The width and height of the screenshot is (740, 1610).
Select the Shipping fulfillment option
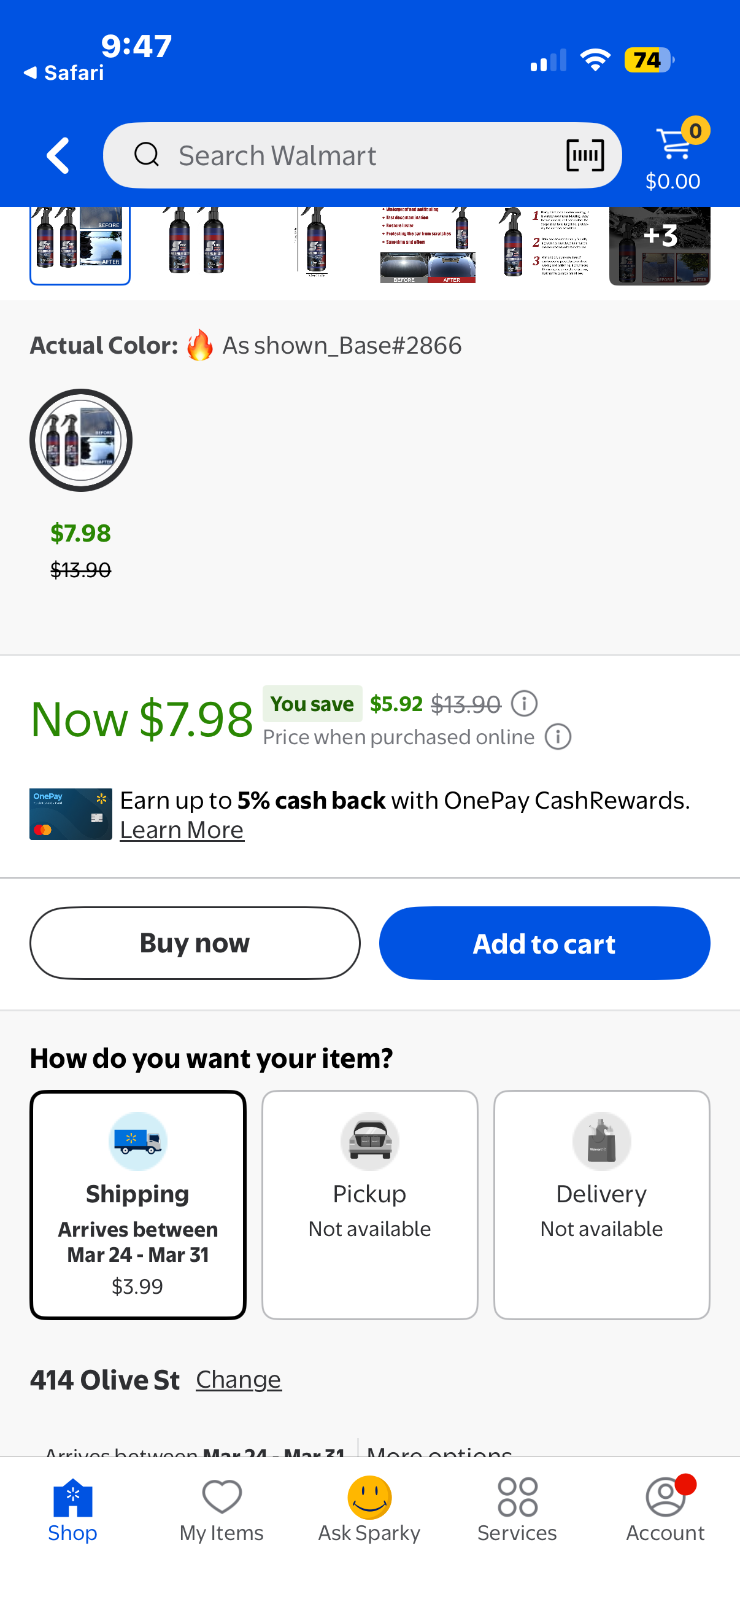(x=138, y=1204)
